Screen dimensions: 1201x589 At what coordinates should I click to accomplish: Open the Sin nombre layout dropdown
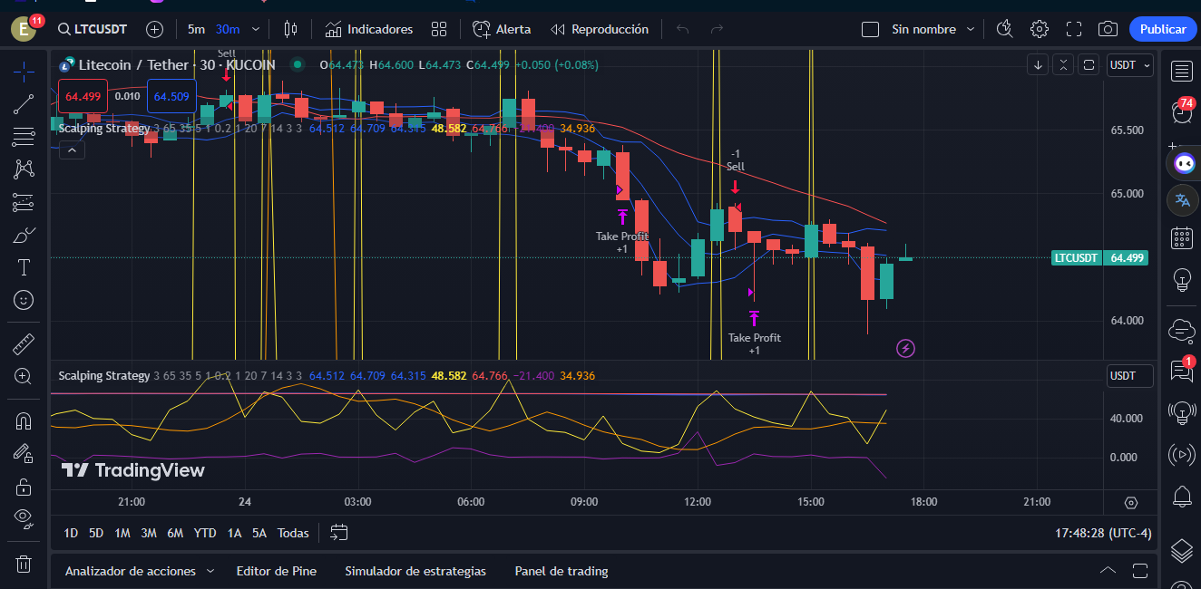click(932, 29)
